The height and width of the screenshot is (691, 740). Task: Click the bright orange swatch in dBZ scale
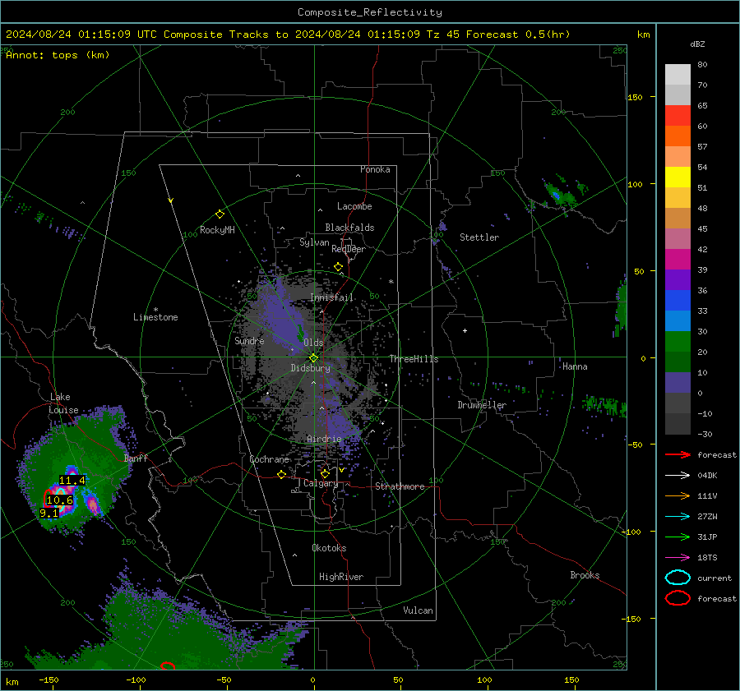tap(678, 136)
